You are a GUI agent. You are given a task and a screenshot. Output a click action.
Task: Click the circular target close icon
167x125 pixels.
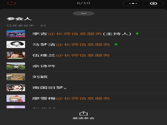pos(153,3)
